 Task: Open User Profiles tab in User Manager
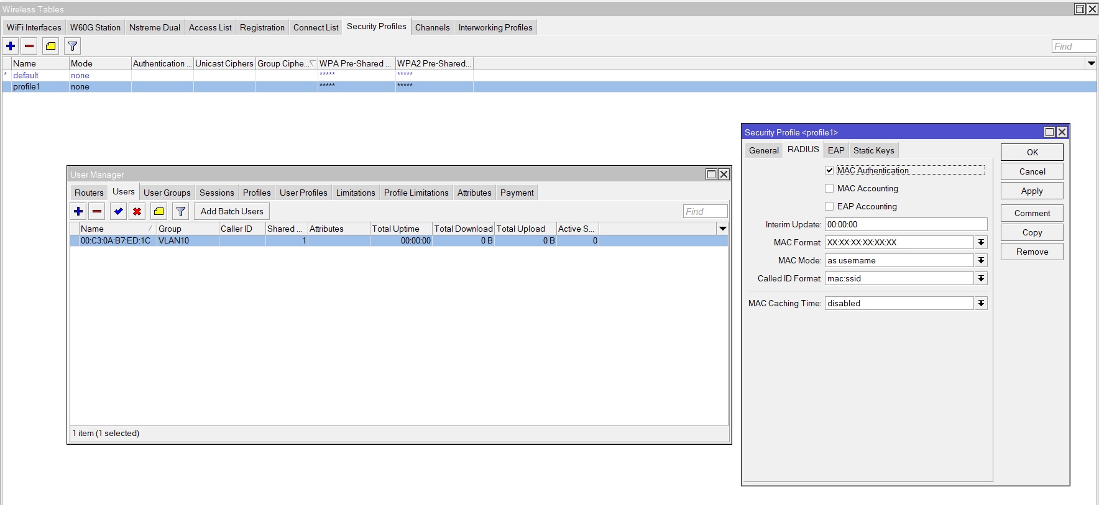pyautogui.click(x=303, y=193)
